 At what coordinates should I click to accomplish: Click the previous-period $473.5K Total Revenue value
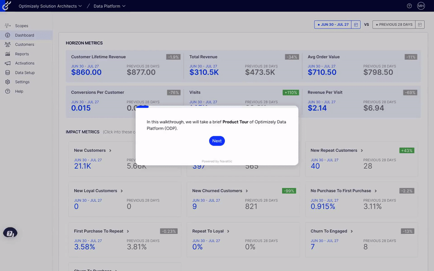coord(260,72)
